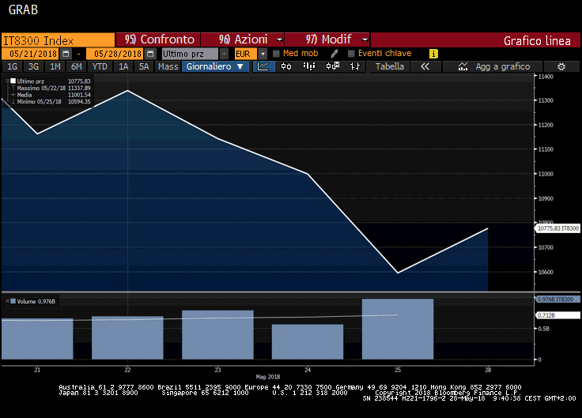The image size is (582, 418).
Task: Click the pencil annotation icon
Action: [334, 54]
